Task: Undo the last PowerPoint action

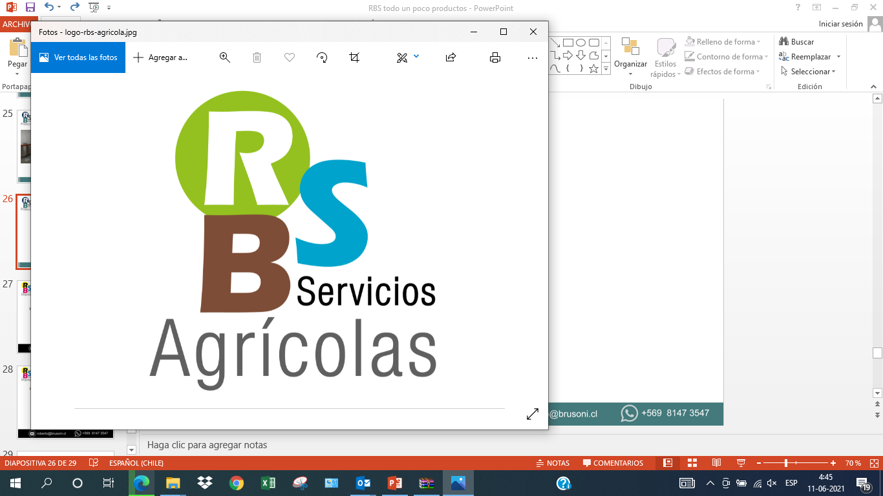Action: point(49,7)
